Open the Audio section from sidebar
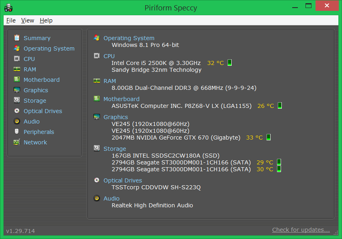This screenshot has height=239, width=342. coord(32,122)
